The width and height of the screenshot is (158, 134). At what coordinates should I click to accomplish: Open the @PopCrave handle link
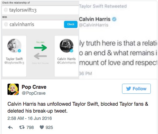tap(33, 93)
